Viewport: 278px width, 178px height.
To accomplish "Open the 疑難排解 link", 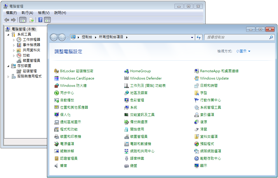I will (67, 151).
